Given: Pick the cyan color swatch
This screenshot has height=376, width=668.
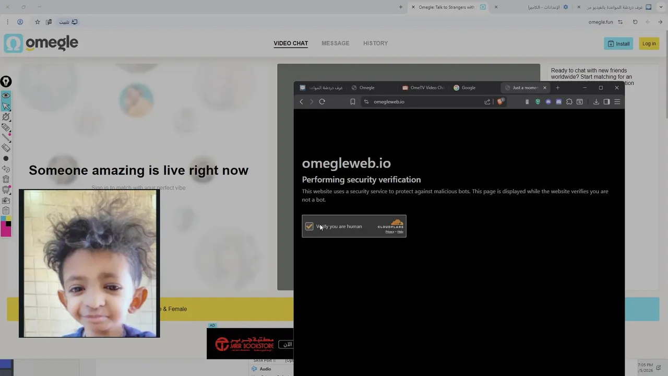Looking at the screenshot, I should tap(3, 218).
